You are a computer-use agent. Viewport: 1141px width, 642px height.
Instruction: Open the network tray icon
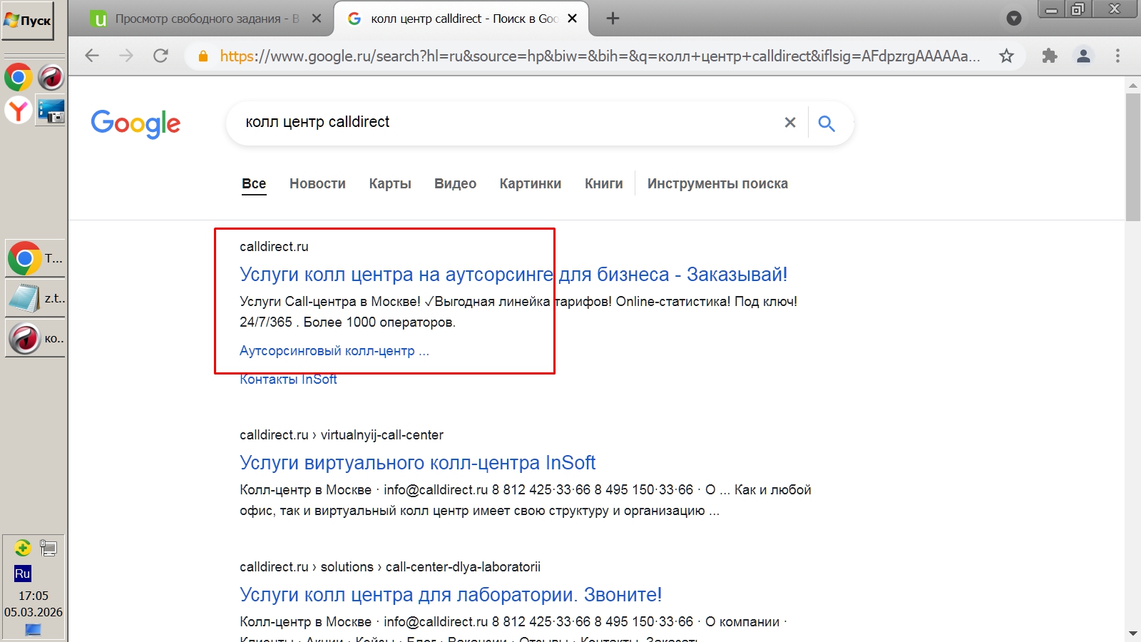point(48,548)
